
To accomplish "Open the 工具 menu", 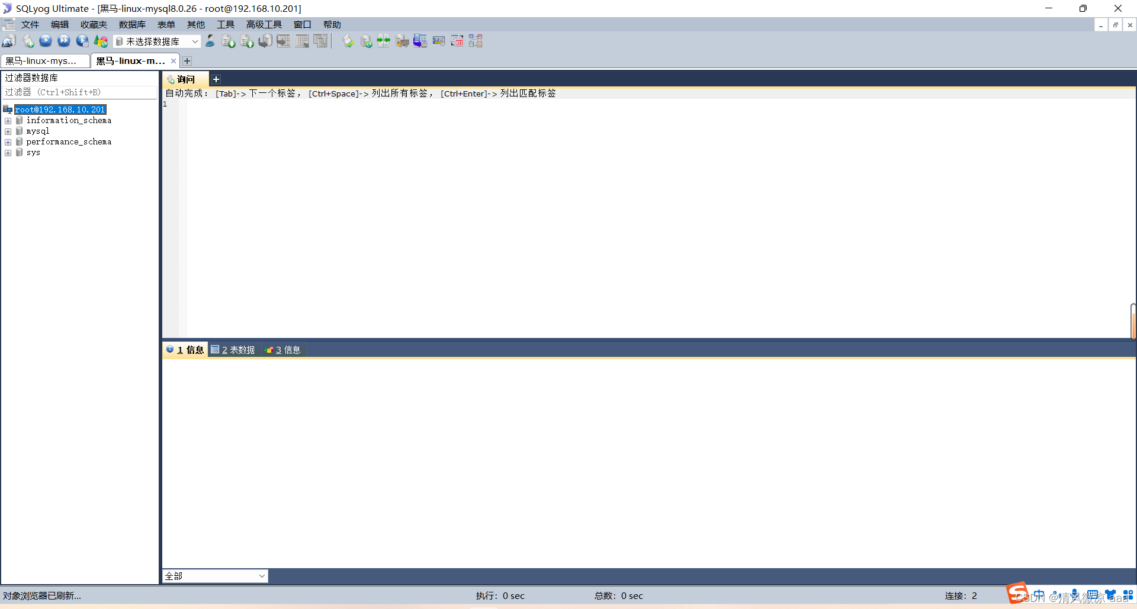I will click(x=226, y=25).
